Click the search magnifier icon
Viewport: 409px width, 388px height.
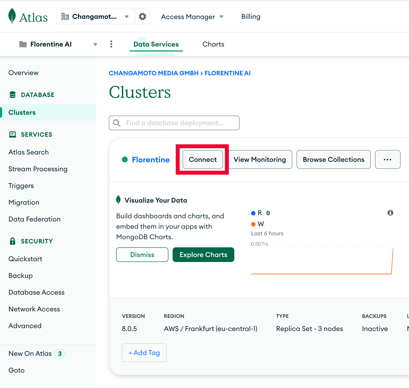(117, 123)
